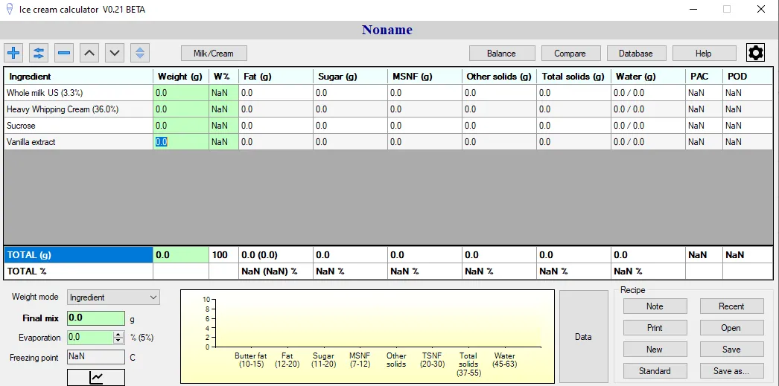
Task: Click the Weight (g) column header
Action: pyautogui.click(x=181, y=77)
